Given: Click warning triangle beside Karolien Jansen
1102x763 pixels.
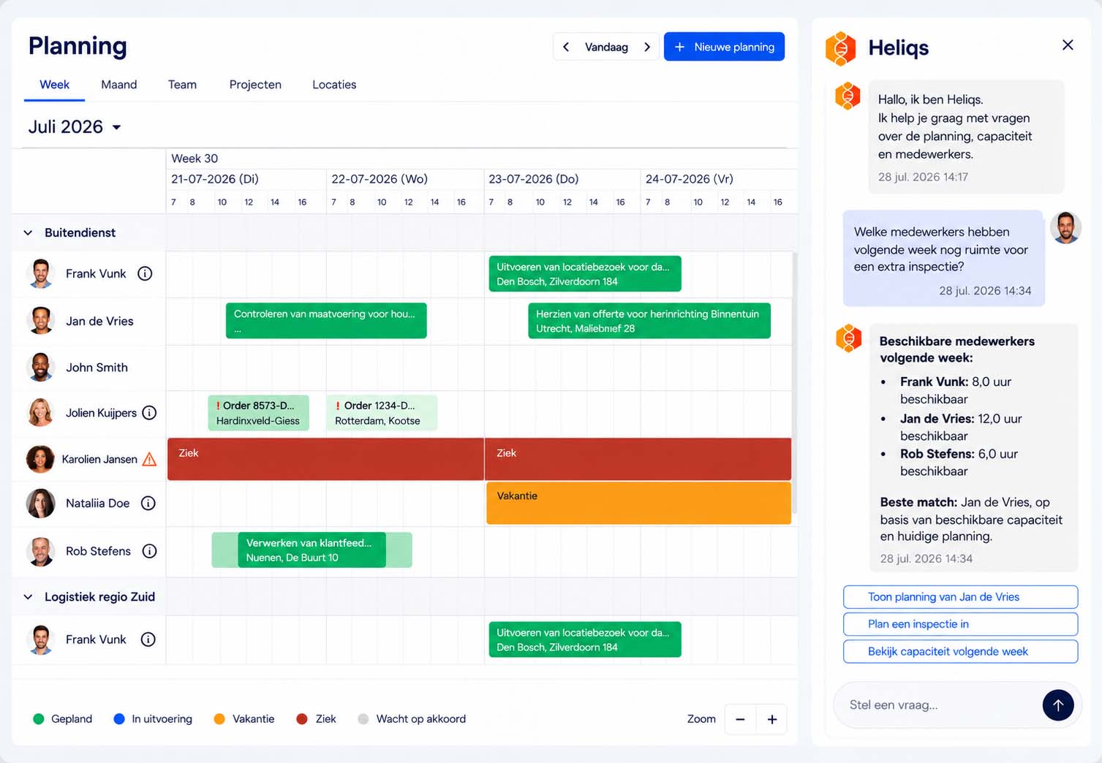Looking at the screenshot, I should [149, 459].
